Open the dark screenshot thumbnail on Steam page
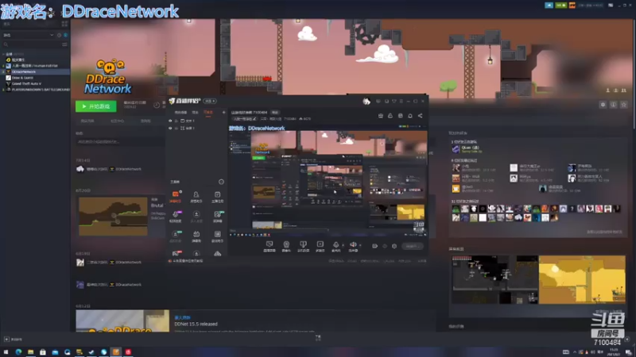The image size is (636, 357). (x=494, y=279)
